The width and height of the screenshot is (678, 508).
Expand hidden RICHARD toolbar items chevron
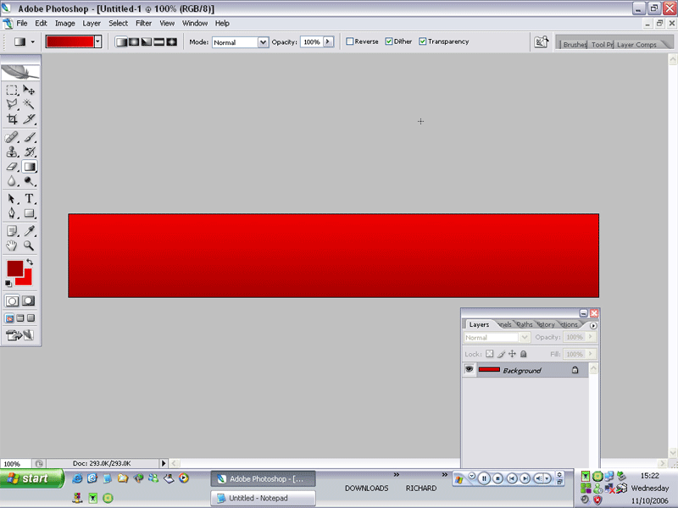(444, 475)
